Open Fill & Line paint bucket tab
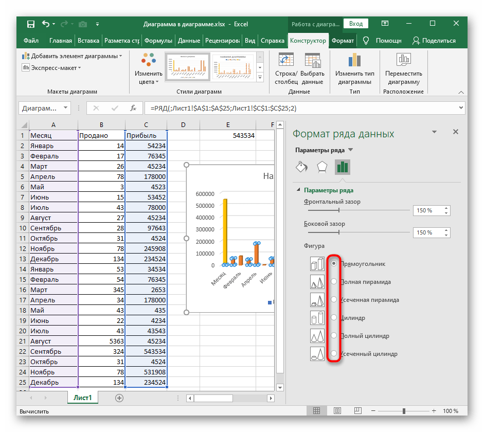The height and width of the screenshot is (432, 484). [301, 167]
